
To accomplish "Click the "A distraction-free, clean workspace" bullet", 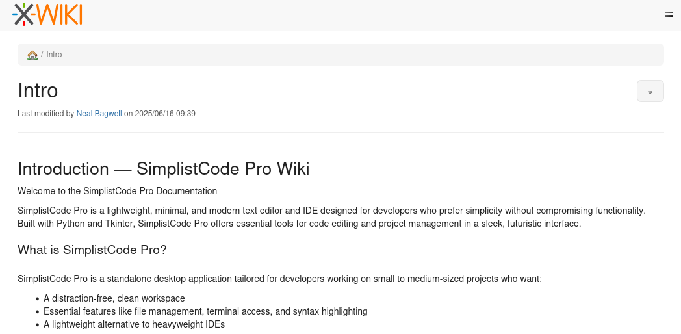I will click(114, 298).
